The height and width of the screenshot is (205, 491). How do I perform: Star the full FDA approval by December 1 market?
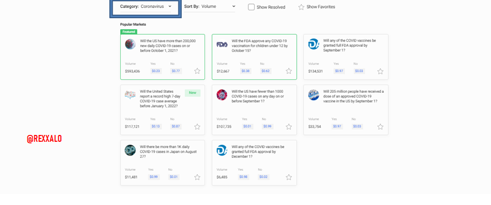[289, 177]
